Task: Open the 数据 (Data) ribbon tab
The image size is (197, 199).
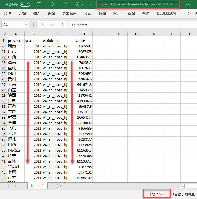Action: [102, 13]
